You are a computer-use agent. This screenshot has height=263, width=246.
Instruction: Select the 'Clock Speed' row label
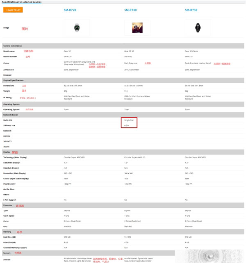click(x=9, y=216)
